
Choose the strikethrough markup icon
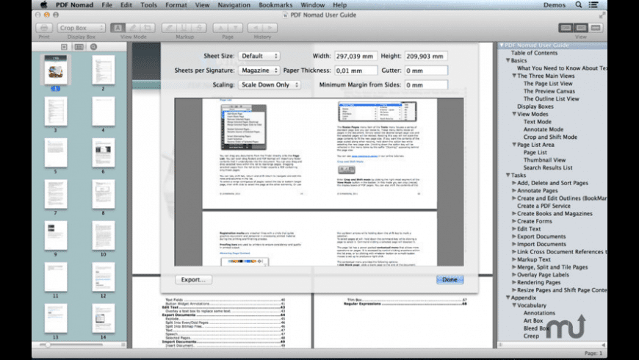tap(199, 28)
